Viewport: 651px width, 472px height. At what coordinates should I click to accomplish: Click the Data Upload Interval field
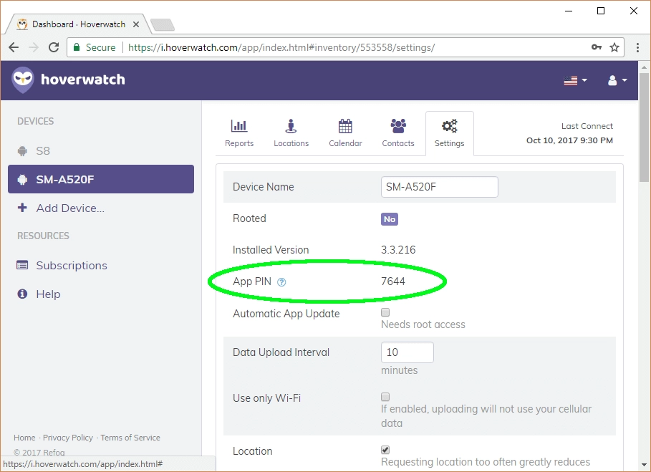click(408, 352)
